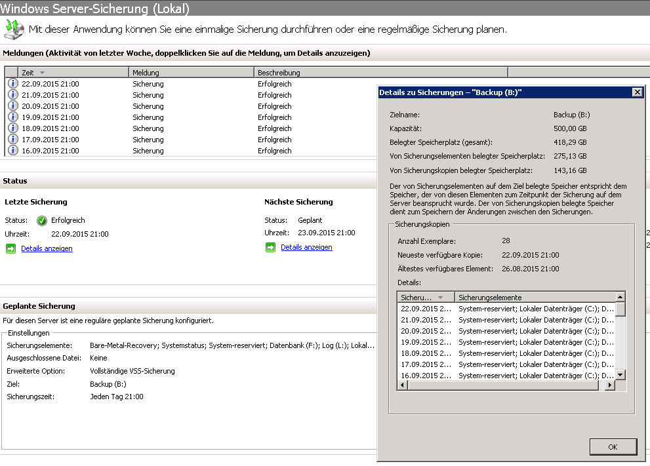The width and height of the screenshot is (650, 466).
Task: Close the Details zu Sicherungen dialog
Action: (638, 92)
